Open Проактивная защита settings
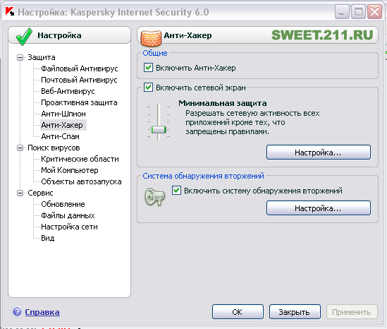Image resolution: width=387 pixels, height=329 pixels. click(79, 102)
